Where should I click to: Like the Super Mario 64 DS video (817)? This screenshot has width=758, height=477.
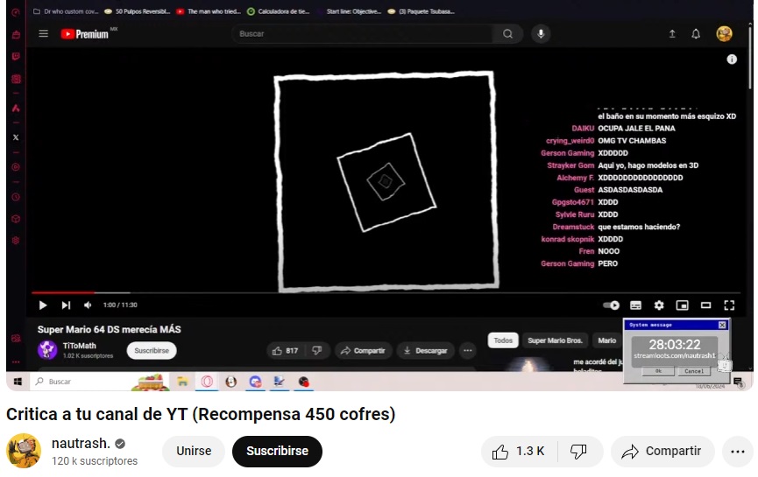click(x=285, y=350)
